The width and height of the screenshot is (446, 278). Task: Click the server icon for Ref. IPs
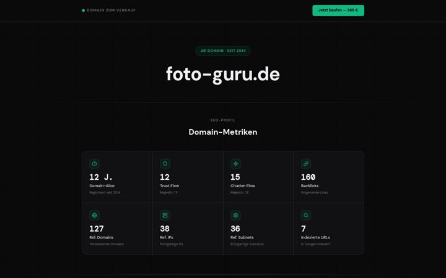click(x=165, y=216)
